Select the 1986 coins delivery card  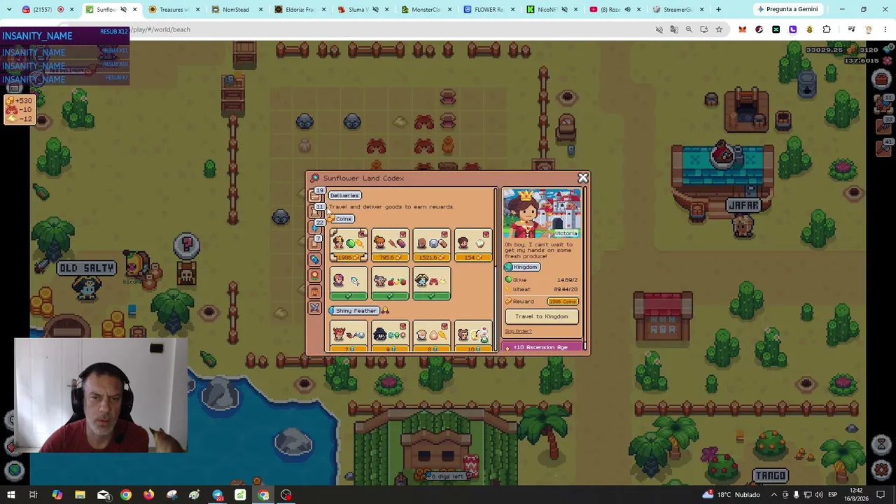[349, 246]
